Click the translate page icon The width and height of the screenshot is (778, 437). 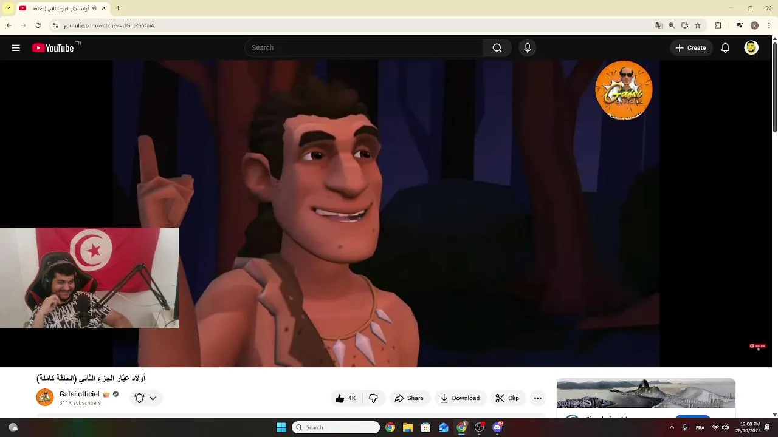(x=658, y=25)
